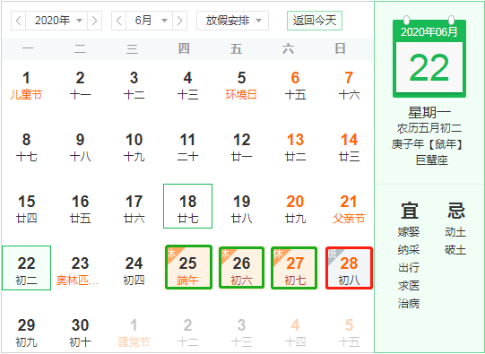Open the 6月 month dropdown
Viewport: 485px width, 354px height.
[x=149, y=21]
